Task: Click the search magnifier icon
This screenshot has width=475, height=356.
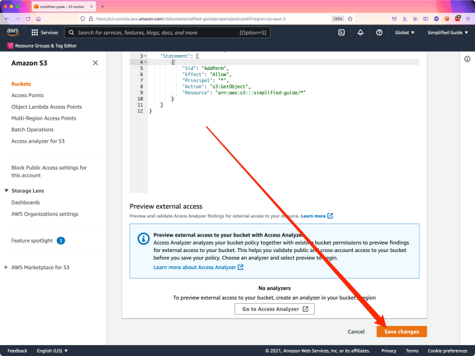Action: (x=71, y=33)
